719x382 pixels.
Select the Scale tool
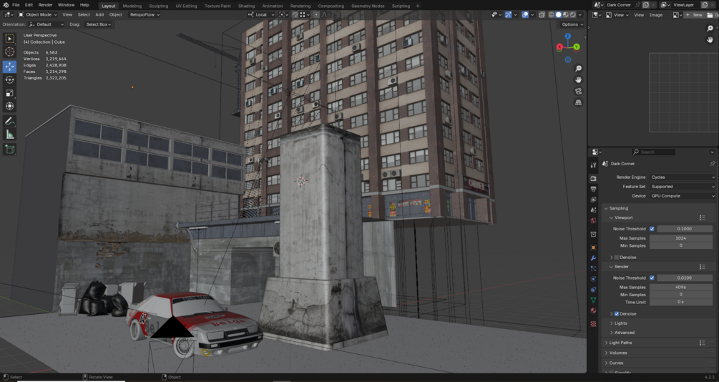(9, 93)
